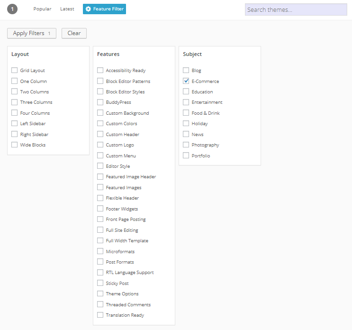352x330 pixels.
Task: Uncheck the E-Commerce subject checkbox
Action: click(x=186, y=81)
